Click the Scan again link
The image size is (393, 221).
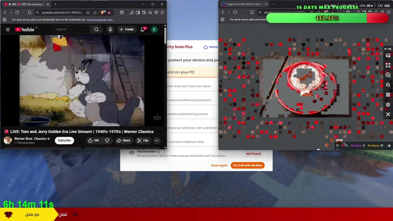219,165
